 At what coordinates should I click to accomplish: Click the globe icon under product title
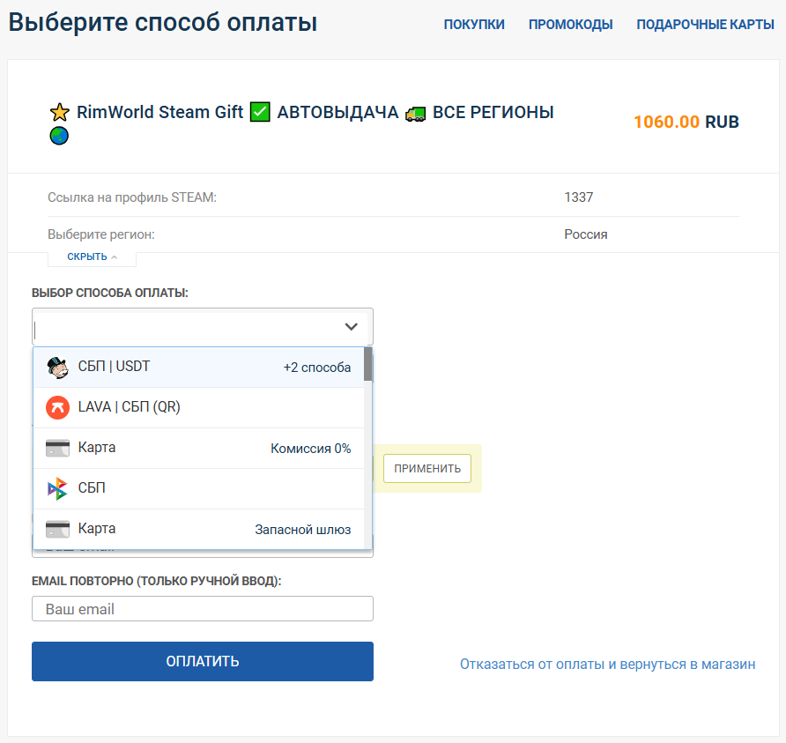[x=59, y=136]
